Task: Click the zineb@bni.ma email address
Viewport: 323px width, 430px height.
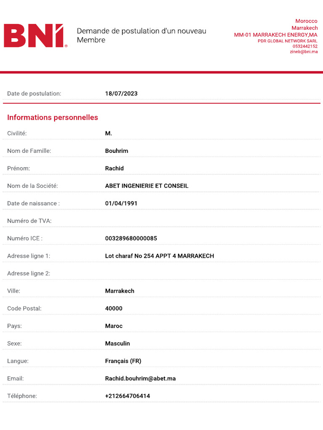Action: click(304, 52)
